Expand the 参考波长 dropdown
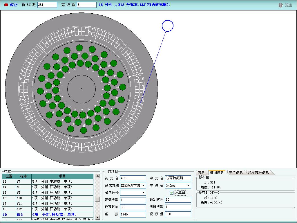The height and width of the screenshot is (223, 297). 143,193
